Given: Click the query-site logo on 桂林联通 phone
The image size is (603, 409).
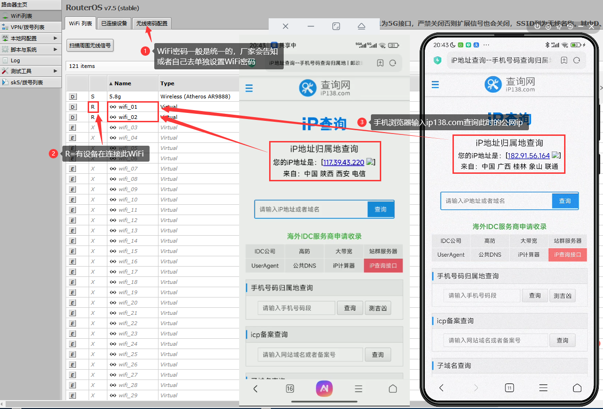Looking at the screenshot, I should point(510,84).
